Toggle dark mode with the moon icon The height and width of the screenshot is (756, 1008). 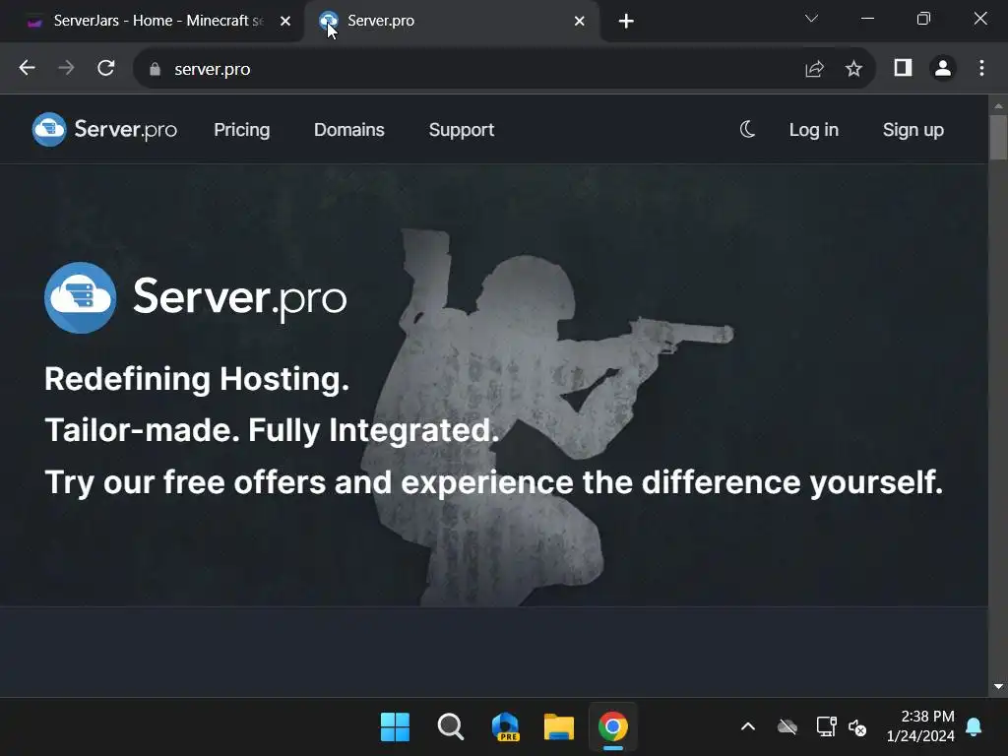(747, 130)
